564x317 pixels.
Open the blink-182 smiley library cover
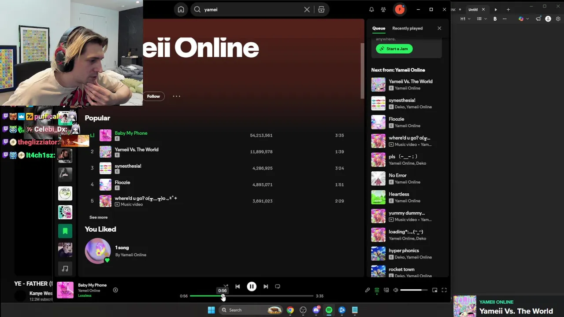click(65, 212)
